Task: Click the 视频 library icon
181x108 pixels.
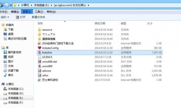Action: click(x=5, y=57)
